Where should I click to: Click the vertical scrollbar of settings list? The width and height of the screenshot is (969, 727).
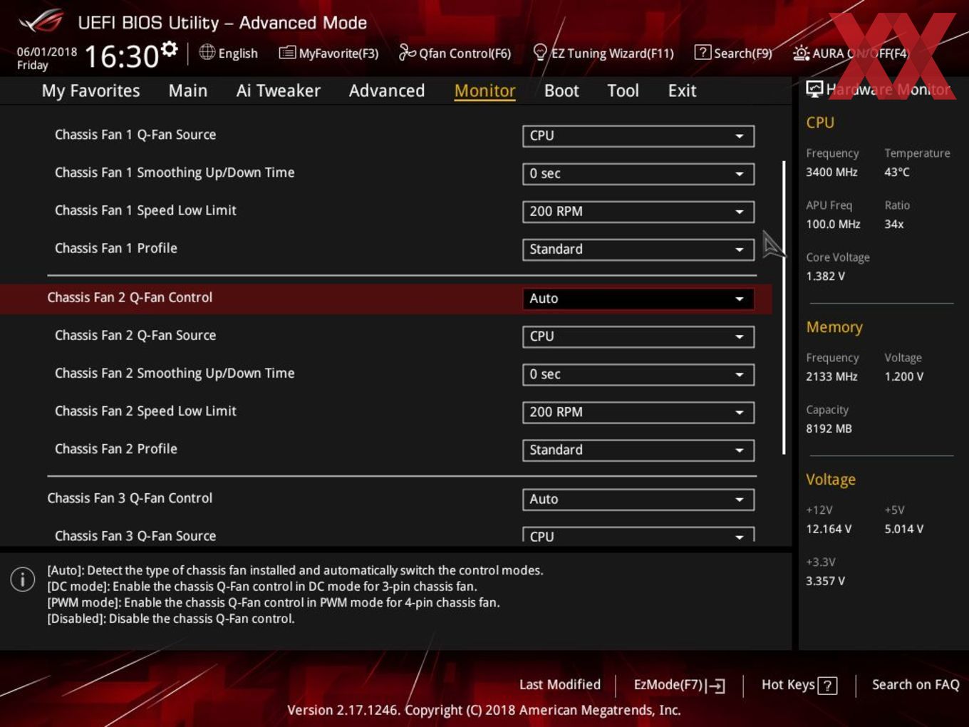pyautogui.click(x=784, y=308)
